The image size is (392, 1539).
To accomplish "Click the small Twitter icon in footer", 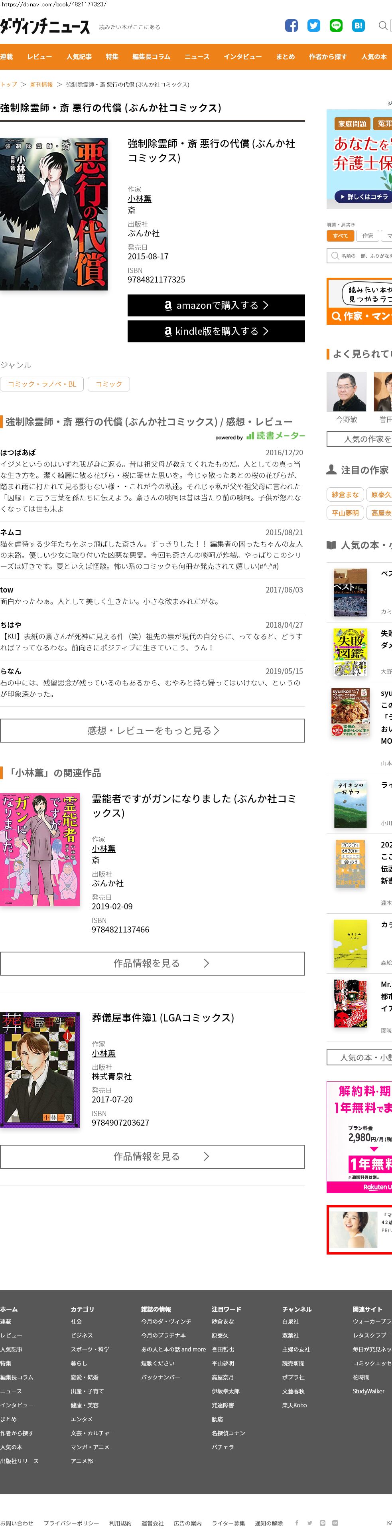I will [x=310, y=1523].
